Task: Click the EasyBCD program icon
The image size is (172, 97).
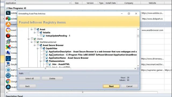Action: click(8, 64)
